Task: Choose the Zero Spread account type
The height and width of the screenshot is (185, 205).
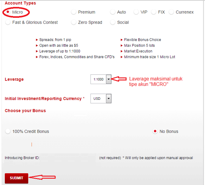Action: [x=73, y=22]
